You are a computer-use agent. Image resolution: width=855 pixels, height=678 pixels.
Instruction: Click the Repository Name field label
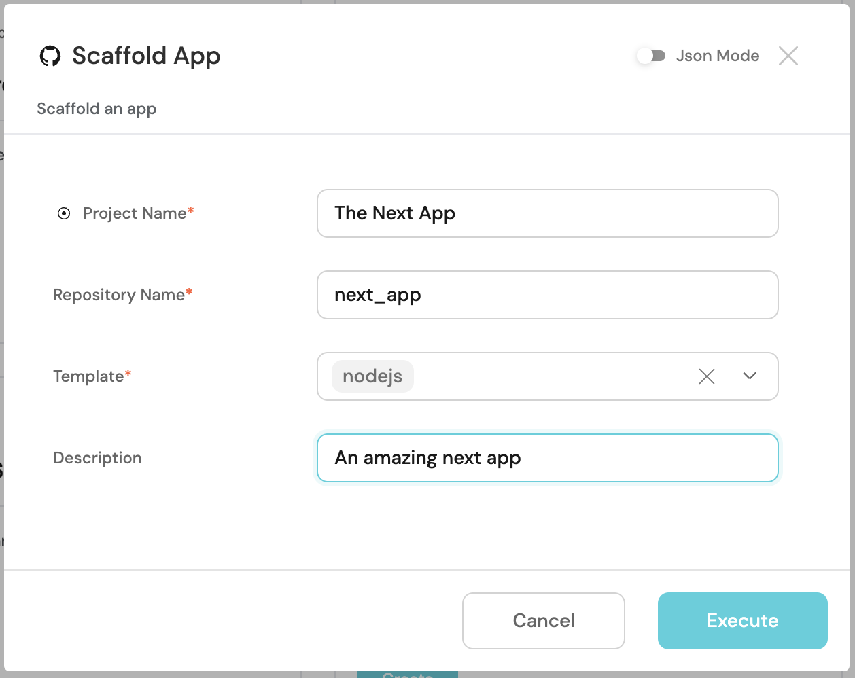(x=119, y=295)
